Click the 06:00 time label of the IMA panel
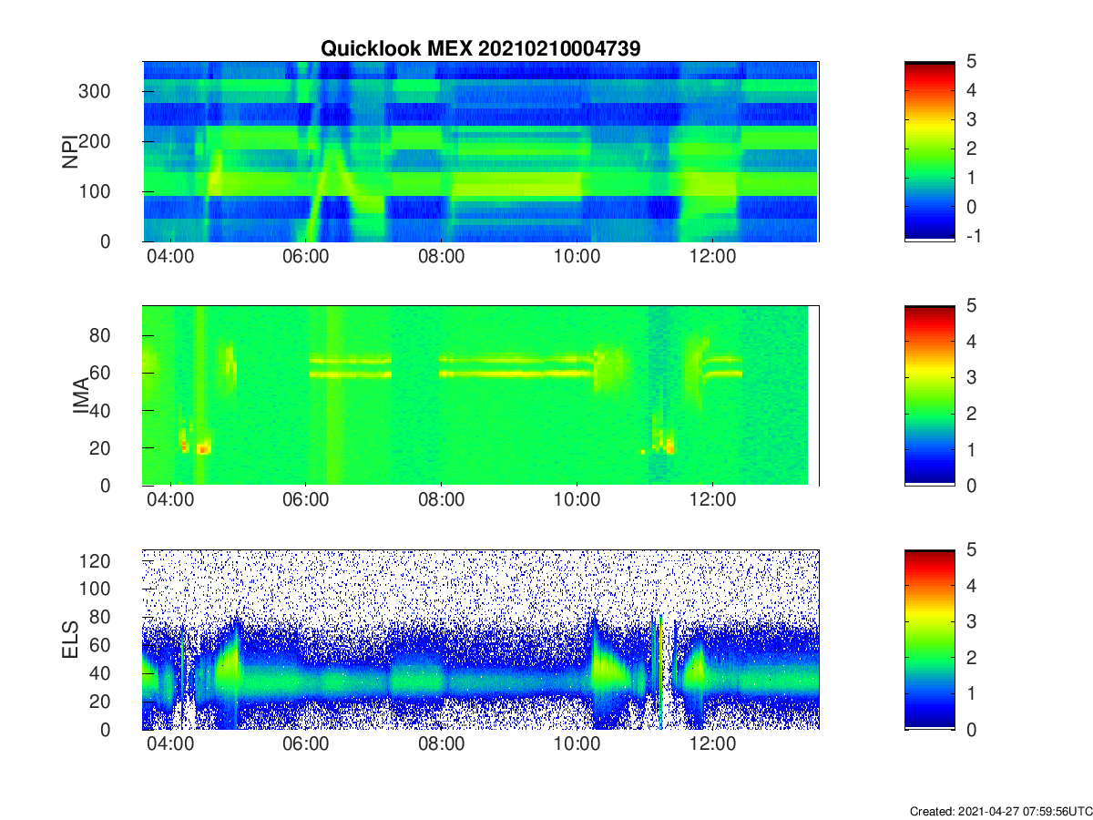 305,501
